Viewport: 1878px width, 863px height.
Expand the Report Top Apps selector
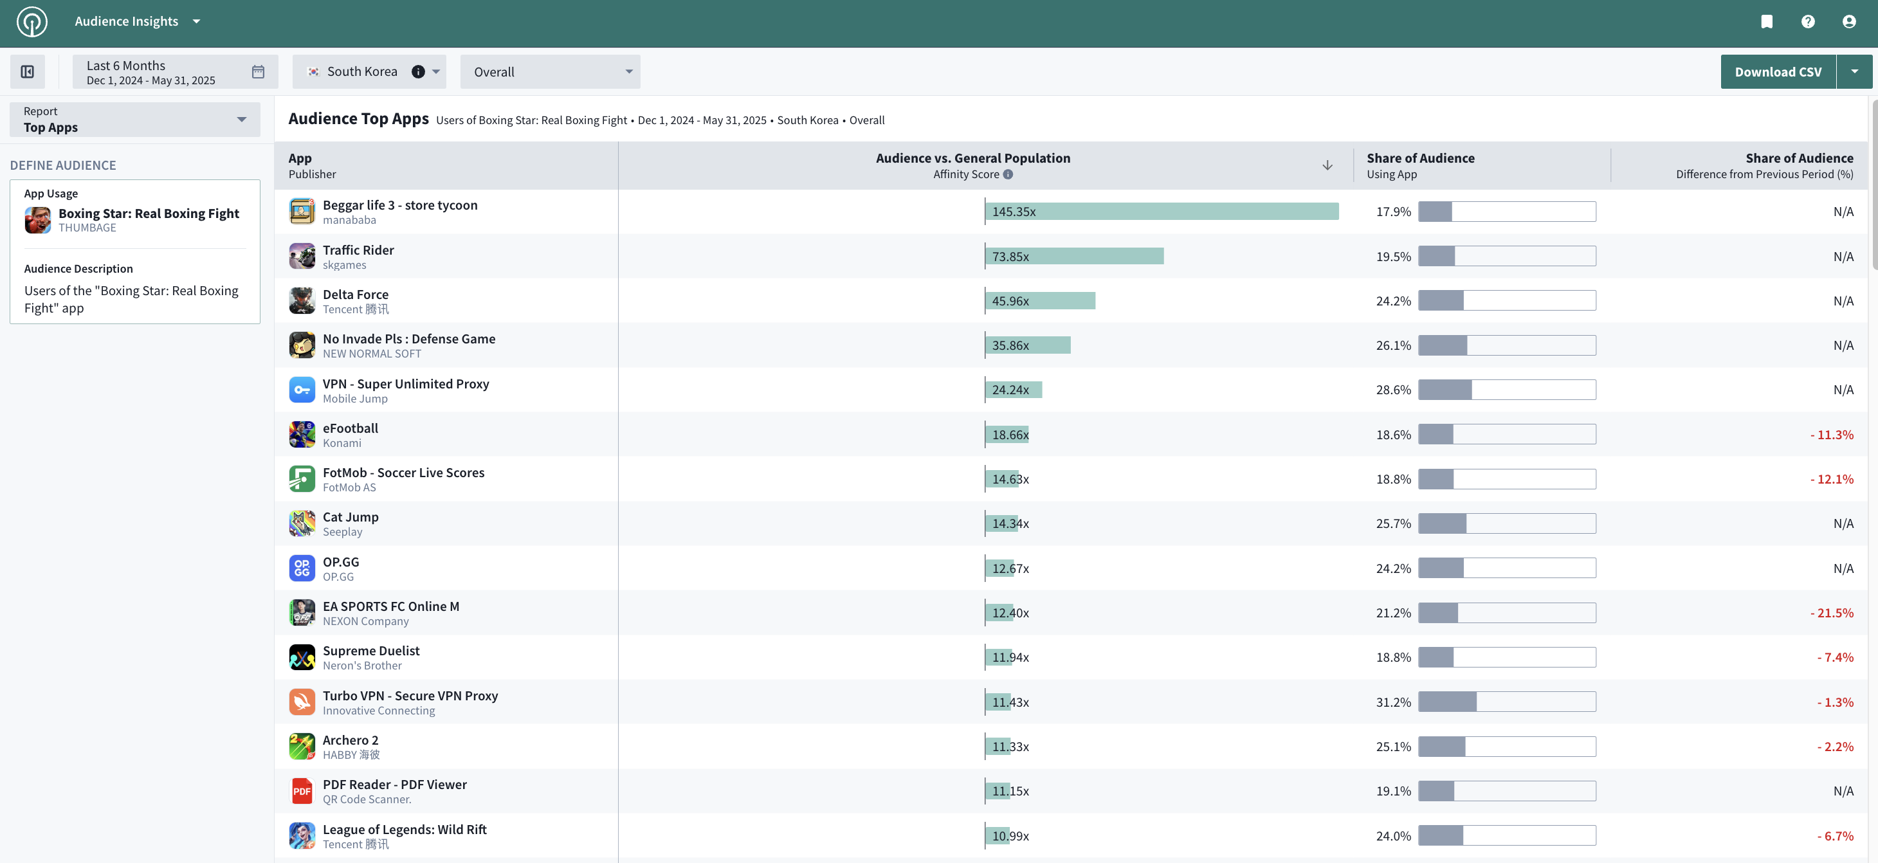coord(135,120)
